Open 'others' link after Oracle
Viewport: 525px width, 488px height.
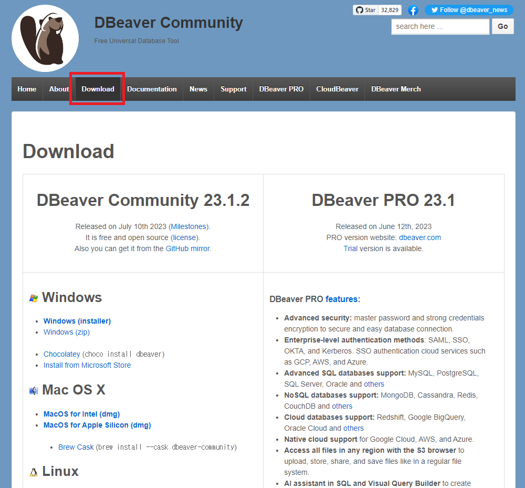[374, 384]
